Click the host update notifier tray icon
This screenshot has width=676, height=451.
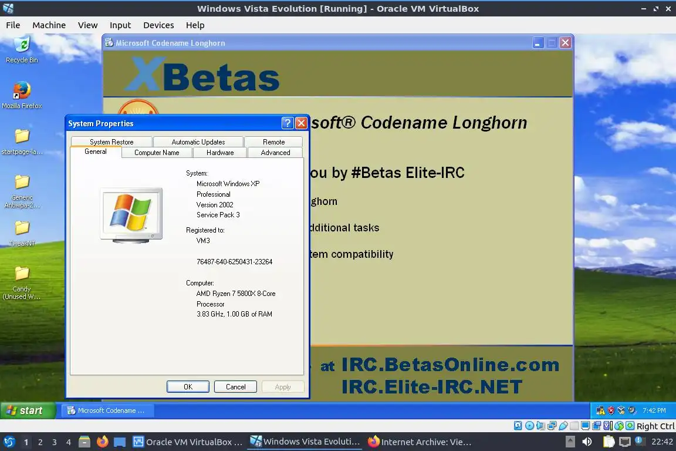click(x=640, y=441)
